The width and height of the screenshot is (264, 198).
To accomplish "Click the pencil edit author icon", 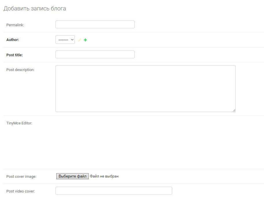I will pyautogui.click(x=79, y=40).
